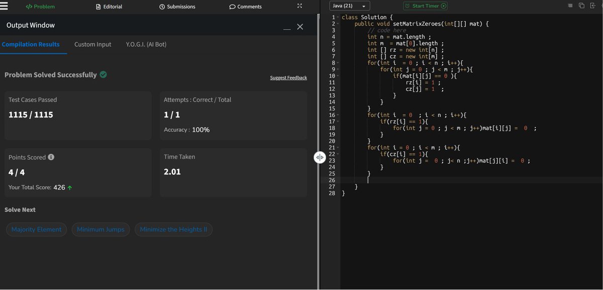
Task: Click the Points Scored info icon
Action: click(51, 157)
